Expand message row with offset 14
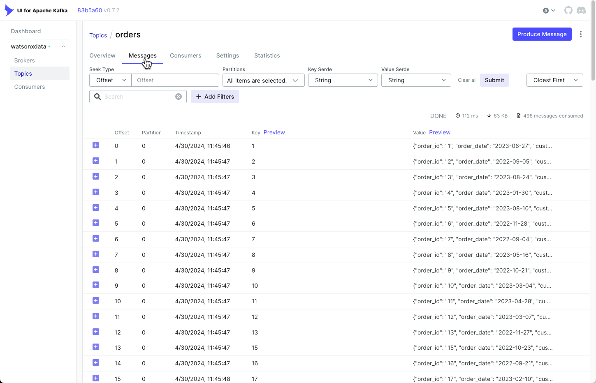The height and width of the screenshot is (383, 596). tap(96, 362)
